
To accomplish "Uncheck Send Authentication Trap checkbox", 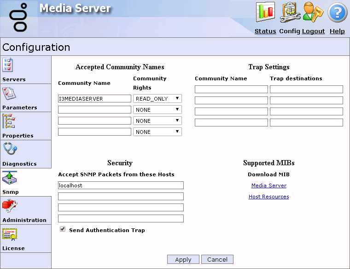I will (63, 229).
